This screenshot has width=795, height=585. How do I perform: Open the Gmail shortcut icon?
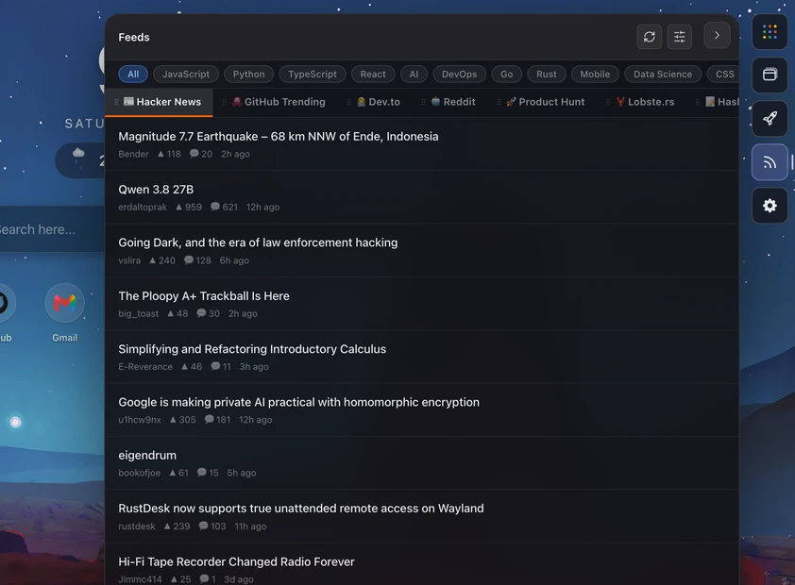click(x=65, y=303)
